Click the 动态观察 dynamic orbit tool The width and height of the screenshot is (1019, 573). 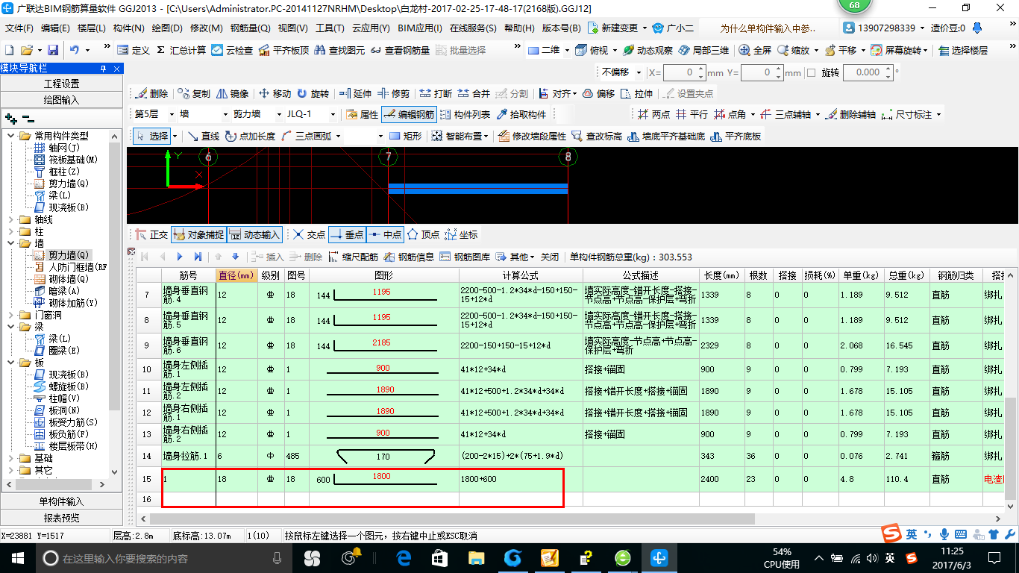pos(648,50)
